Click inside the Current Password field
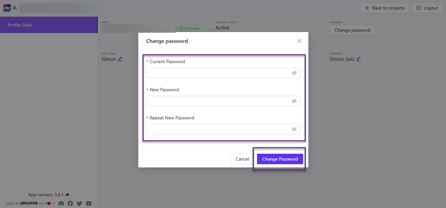 pos(219,73)
